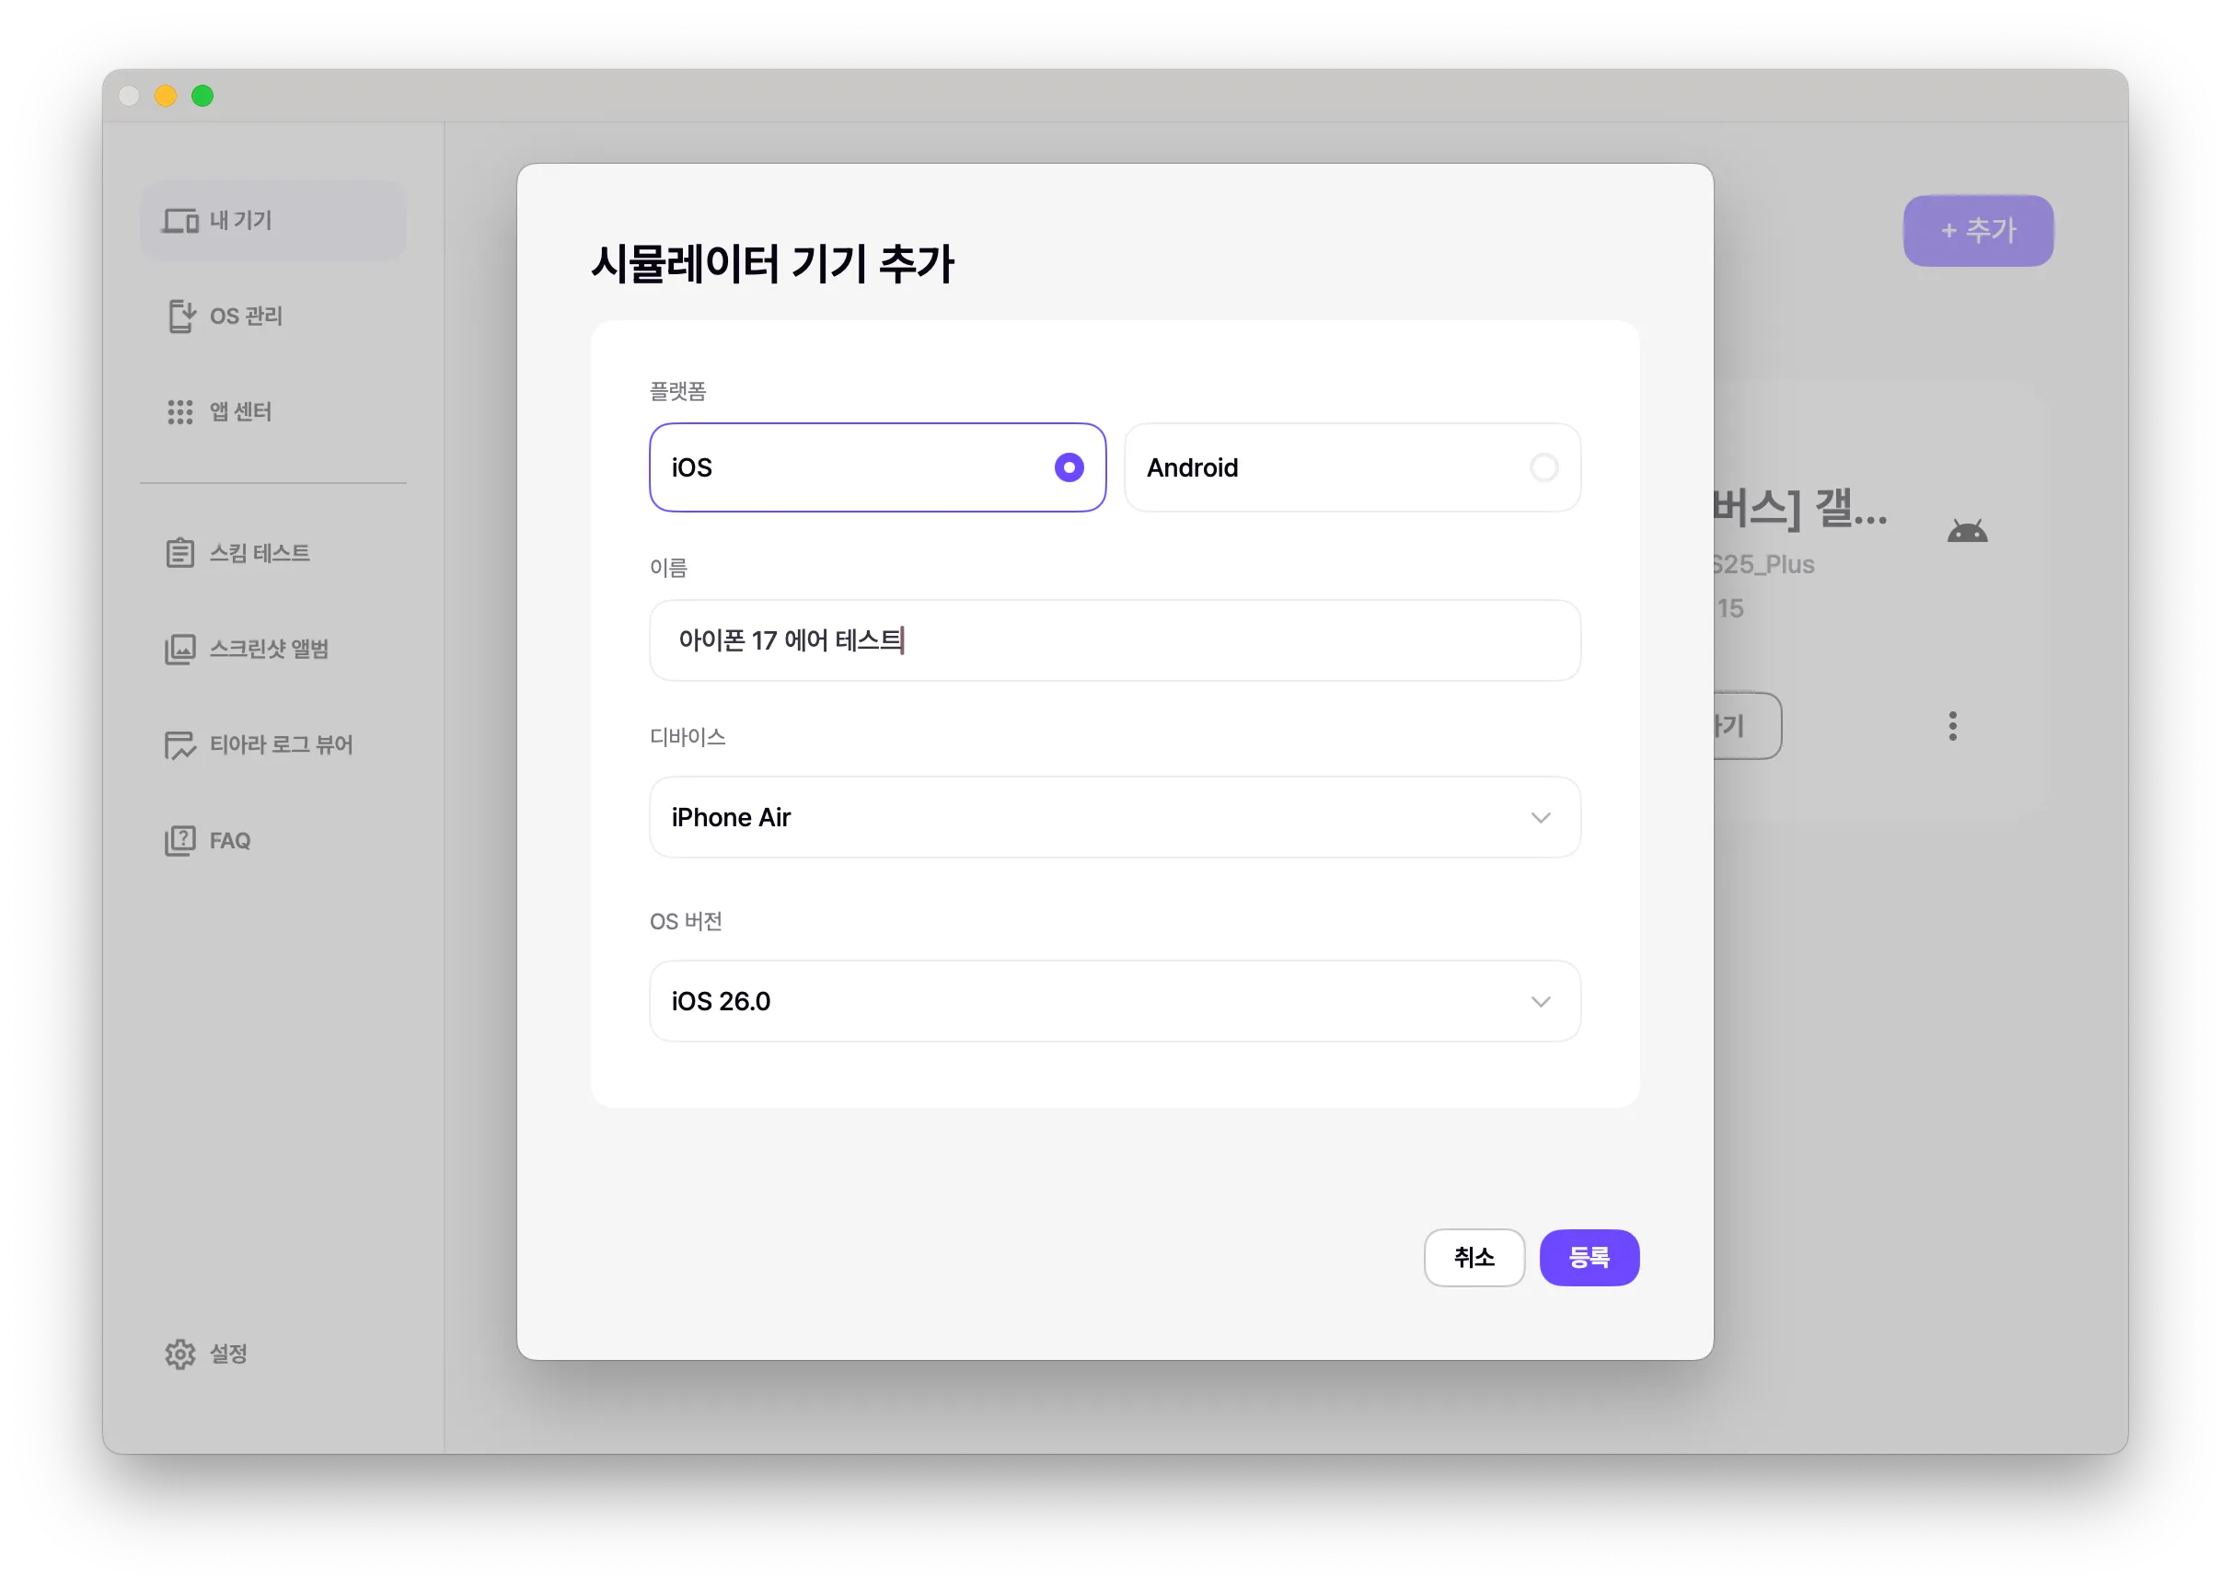Click the 티아라 로그 뷰어 chart icon

[x=180, y=745]
